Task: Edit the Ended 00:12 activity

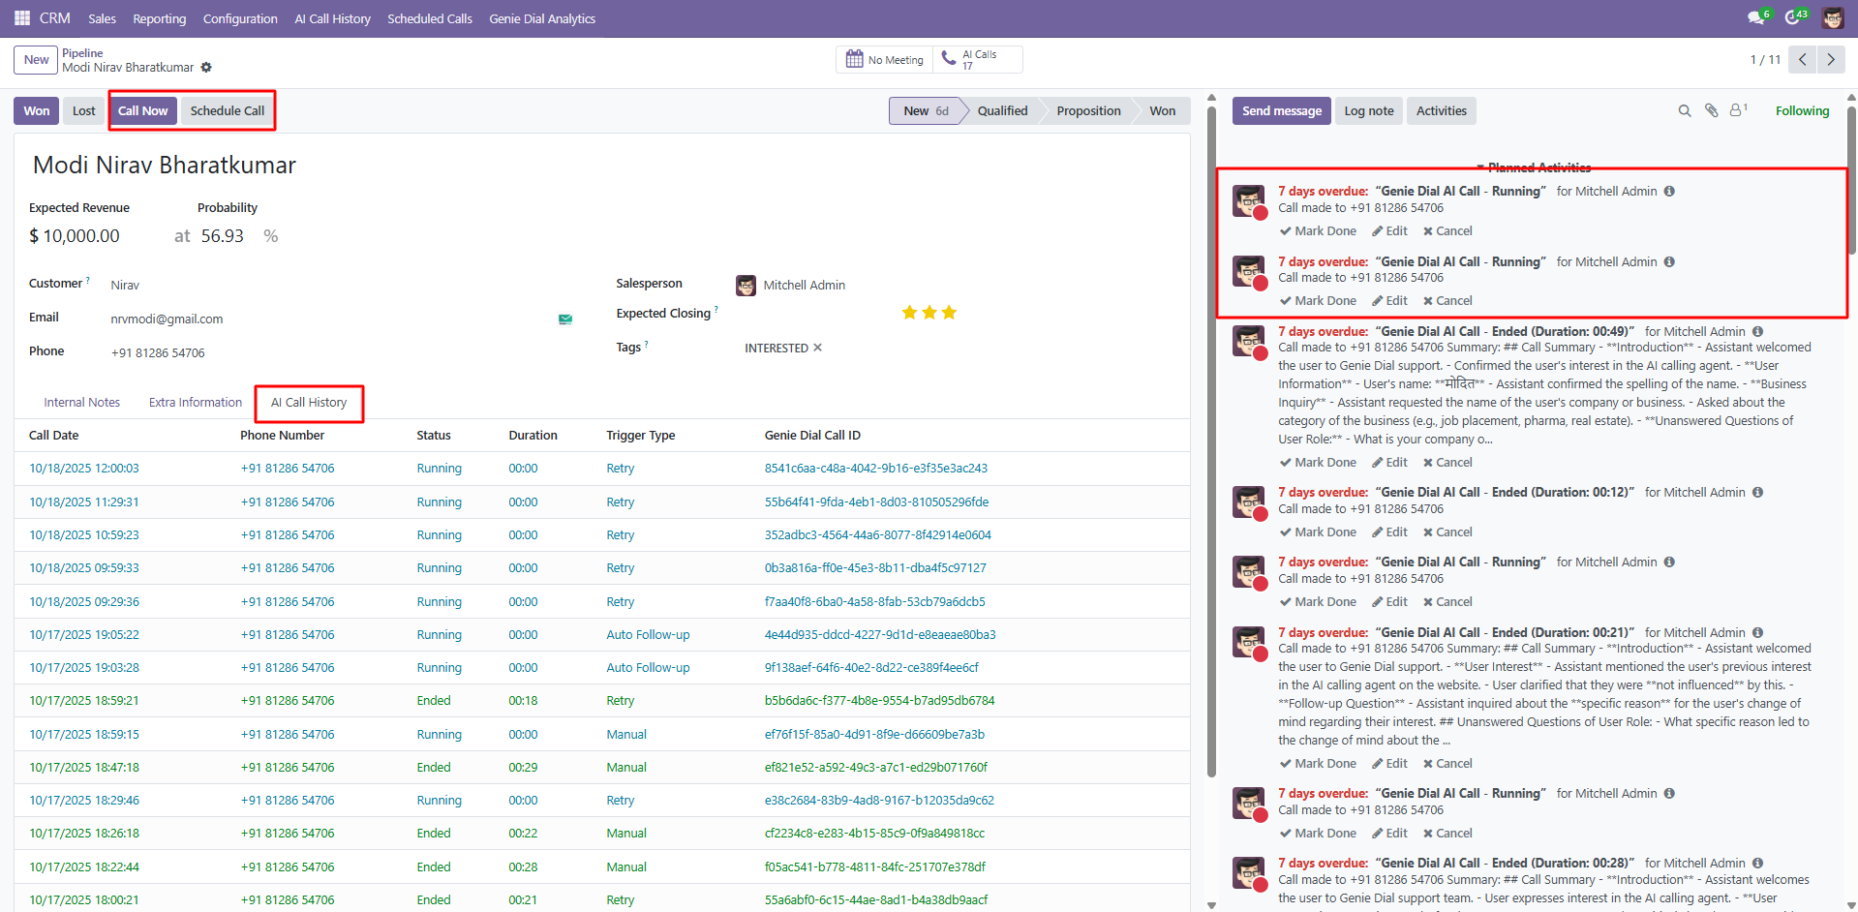Action: pyautogui.click(x=1389, y=532)
